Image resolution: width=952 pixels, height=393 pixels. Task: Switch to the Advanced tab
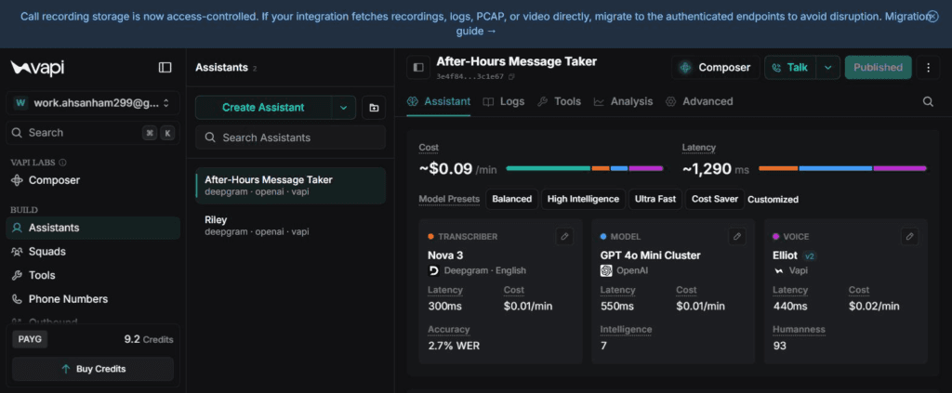click(x=699, y=101)
